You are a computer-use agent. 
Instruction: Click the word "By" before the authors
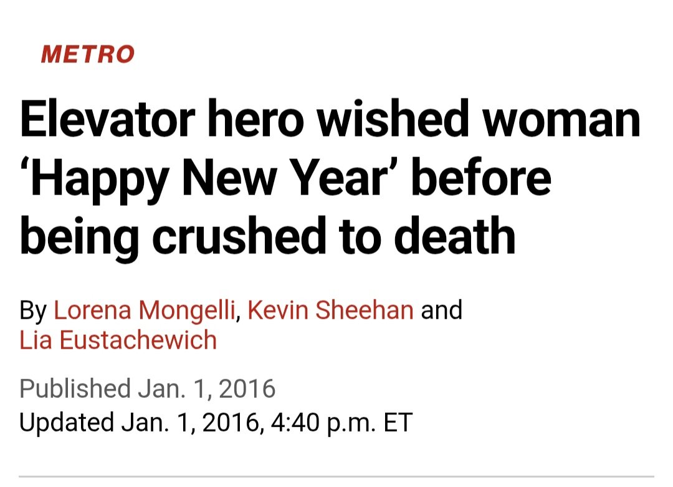33,310
